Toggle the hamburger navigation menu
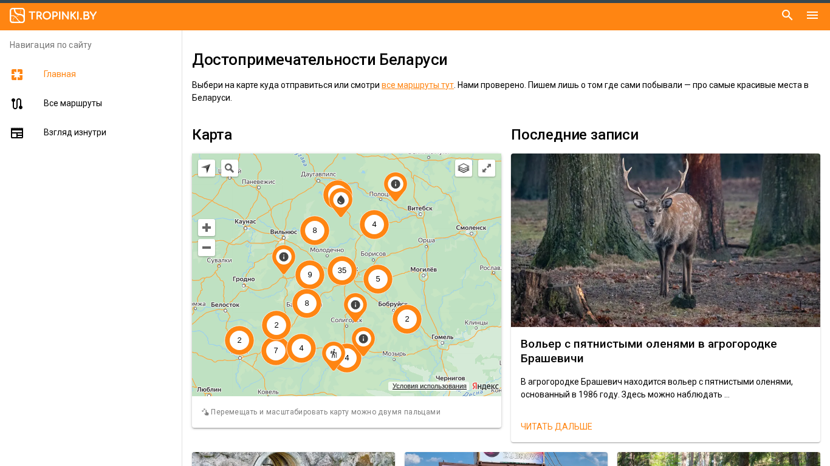Screen dimensions: 830x466 pyautogui.click(x=812, y=15)
